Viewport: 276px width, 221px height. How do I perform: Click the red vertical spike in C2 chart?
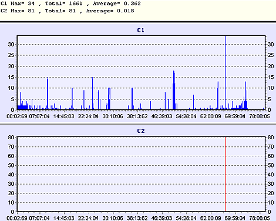(225, 174)
